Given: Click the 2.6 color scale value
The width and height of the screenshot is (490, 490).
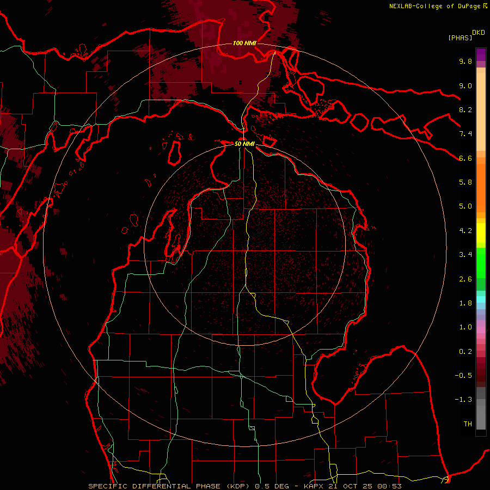Looking at the screenshot, I should [465, 279].
